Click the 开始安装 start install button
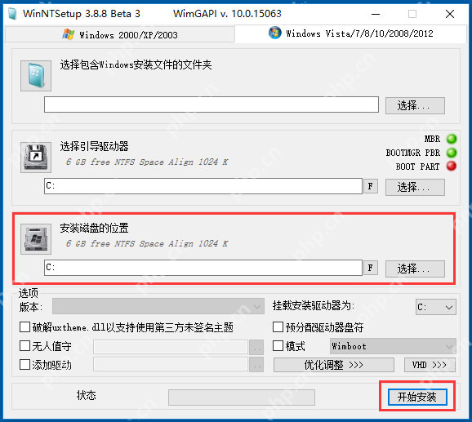The image size is (472, 422). (x=417, y=397)
